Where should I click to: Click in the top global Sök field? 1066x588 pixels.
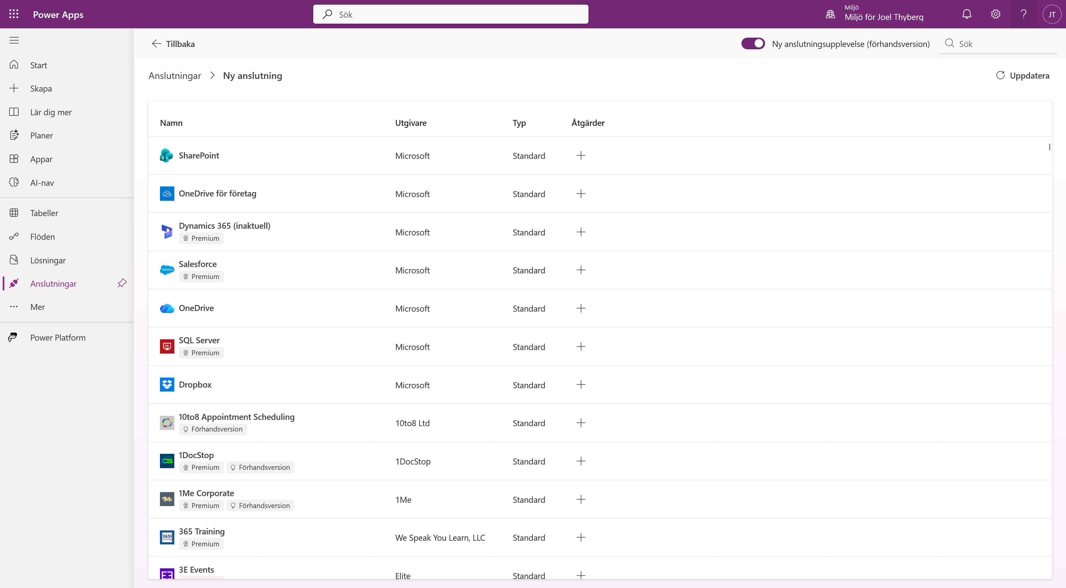(x=451, y=14)
